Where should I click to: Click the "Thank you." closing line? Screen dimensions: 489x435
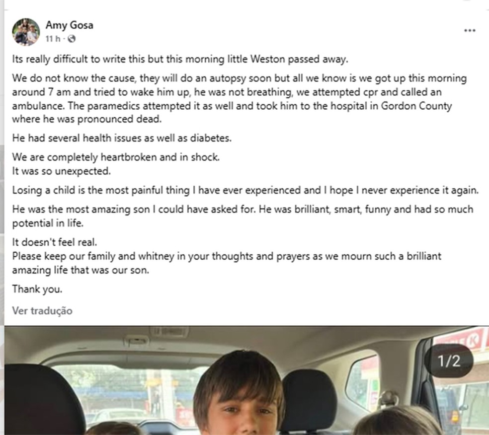(37, 289)
